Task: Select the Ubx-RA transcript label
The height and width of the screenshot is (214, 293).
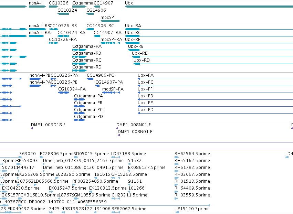Action: [133, 26]
